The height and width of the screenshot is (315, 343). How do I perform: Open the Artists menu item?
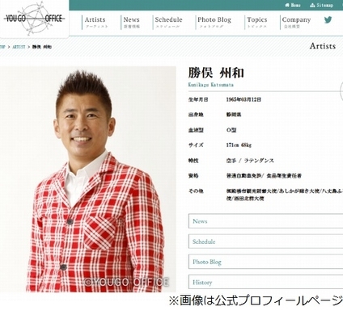(95, 23)
